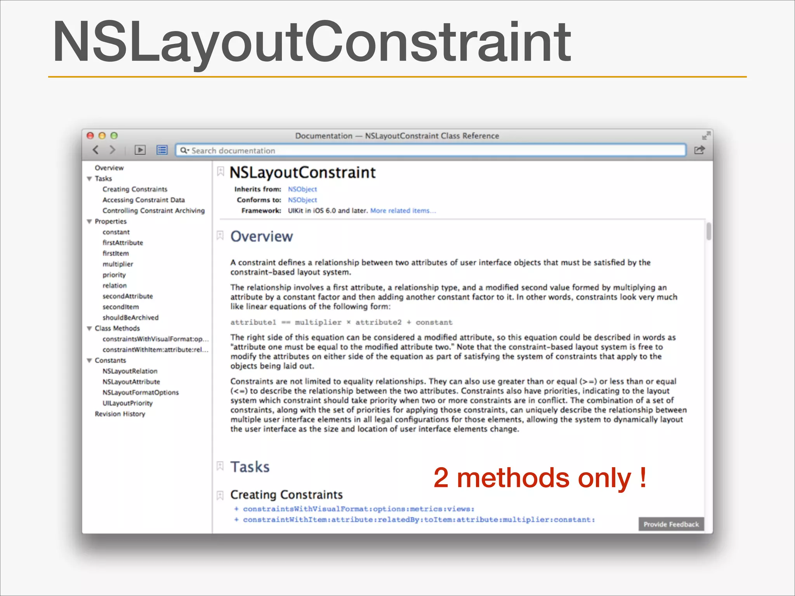Select shouldBeArchived in the sidebar

pos(130,318)
